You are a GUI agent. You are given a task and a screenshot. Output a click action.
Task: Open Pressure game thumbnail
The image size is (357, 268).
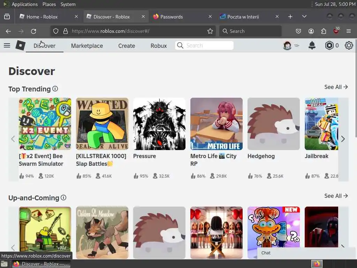pyautogui.click(x=159, y=124)
